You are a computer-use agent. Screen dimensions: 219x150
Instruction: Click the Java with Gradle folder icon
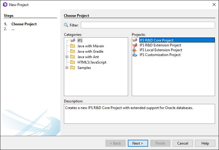click(72, 52)
